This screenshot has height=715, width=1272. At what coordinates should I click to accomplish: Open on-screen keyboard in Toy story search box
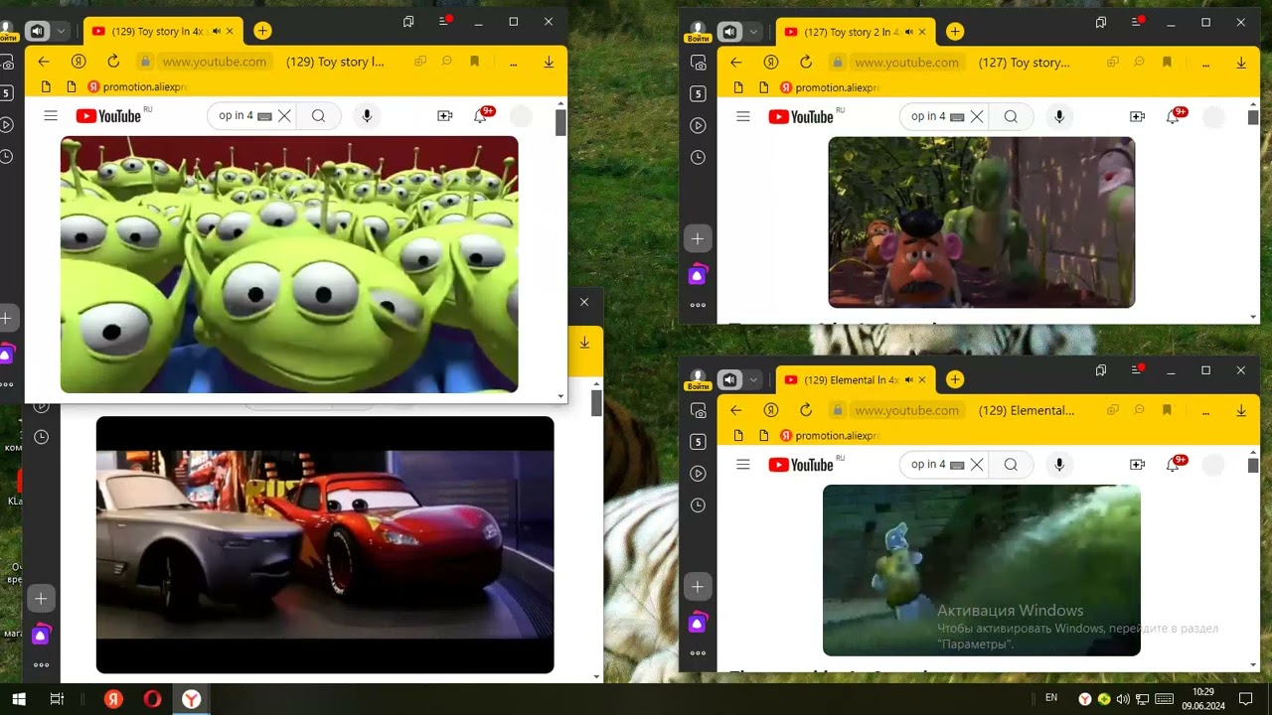(x=264, y=116)
